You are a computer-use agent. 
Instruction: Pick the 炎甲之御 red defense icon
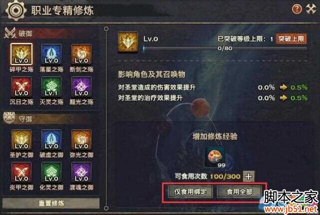[22, 172]
